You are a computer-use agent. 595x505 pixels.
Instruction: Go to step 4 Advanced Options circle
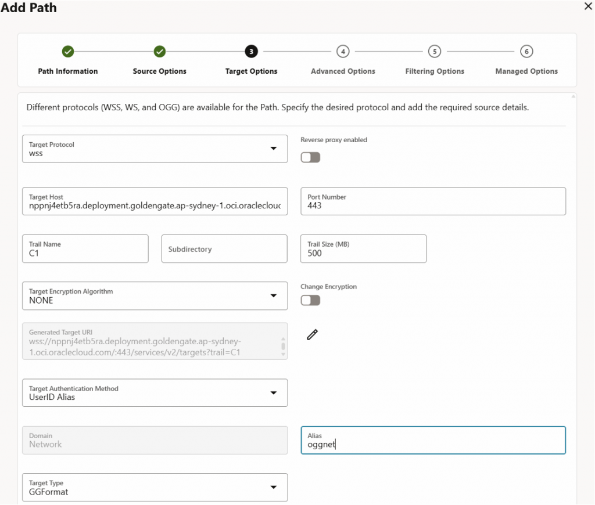343,52
